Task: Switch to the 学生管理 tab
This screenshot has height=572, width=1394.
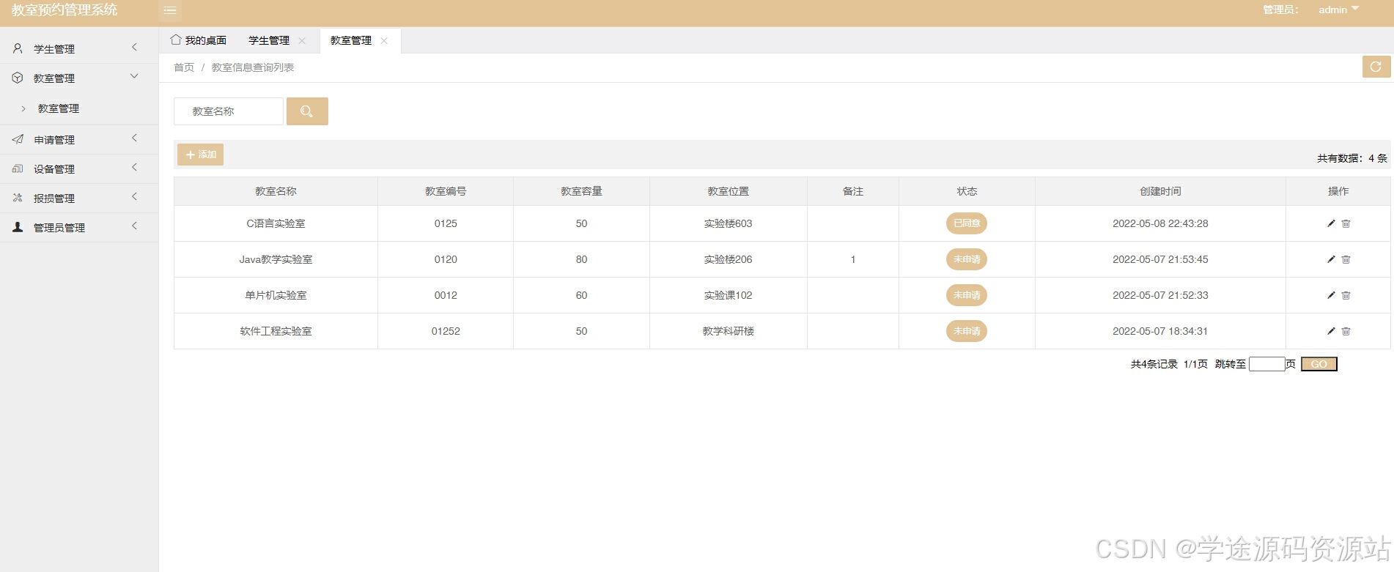Action: 269,40
